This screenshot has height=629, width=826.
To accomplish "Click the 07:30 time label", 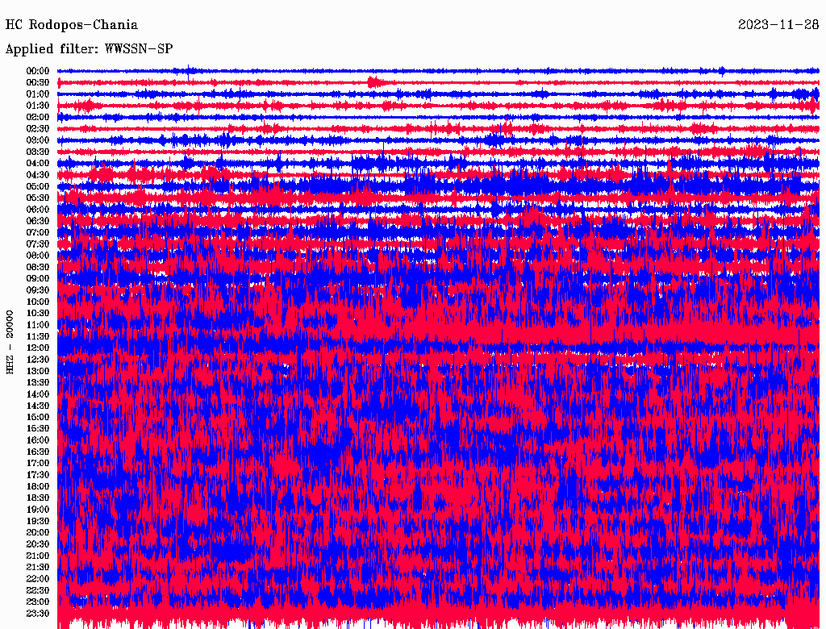I will click(x=38, y=244).
